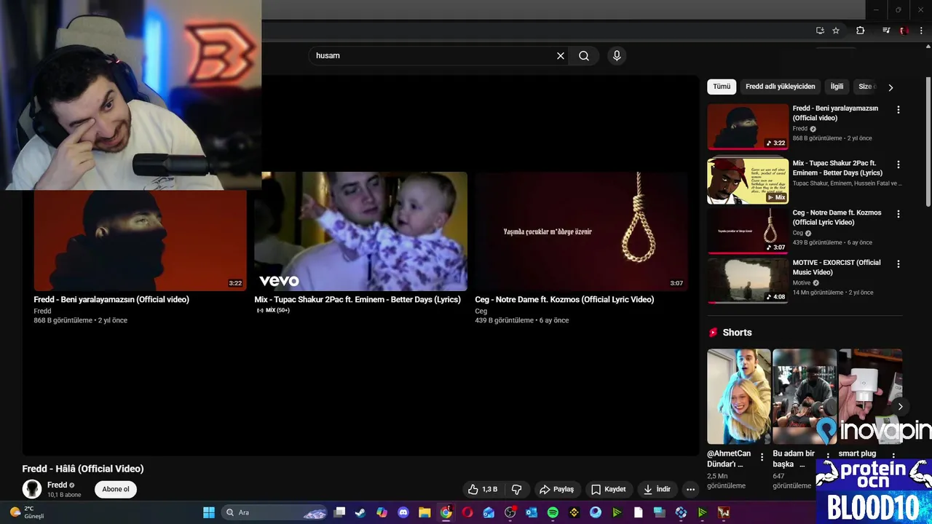Like the video showing 1,3 B
Viewport: 932px width, 524px height.
pyautogui.click(x=483, y=489)
